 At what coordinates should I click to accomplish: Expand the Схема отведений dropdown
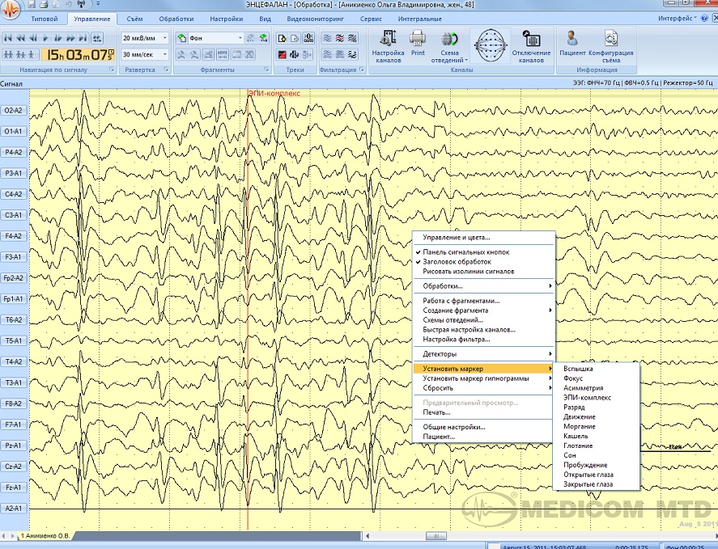[449, 47]
